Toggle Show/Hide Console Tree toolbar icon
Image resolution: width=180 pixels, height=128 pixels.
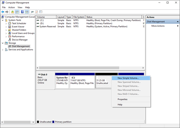[x=17, y=12]
